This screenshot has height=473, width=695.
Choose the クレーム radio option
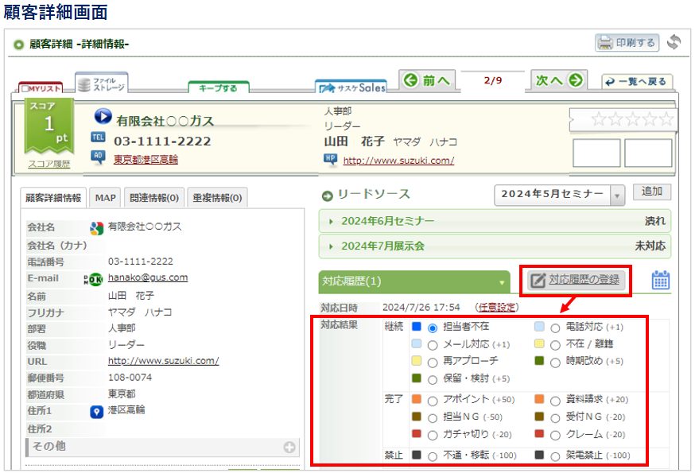coord(555,435)
